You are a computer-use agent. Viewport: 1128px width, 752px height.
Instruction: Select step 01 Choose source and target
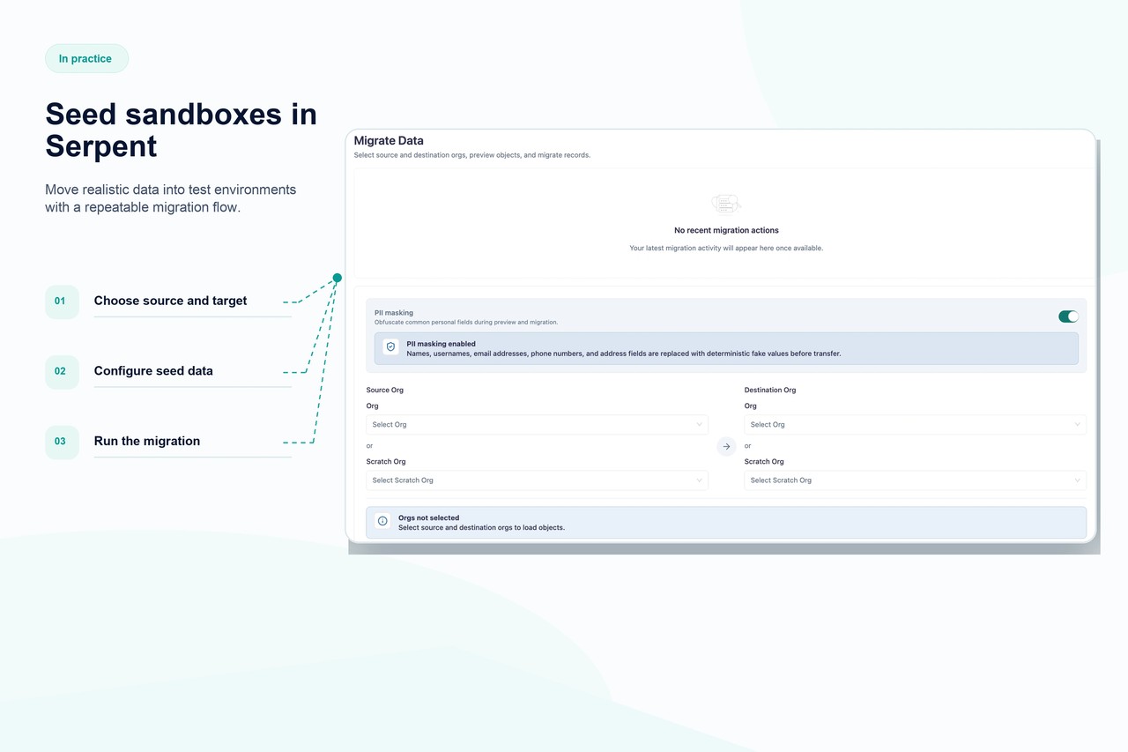pyautogui.click(x=170, y=301)
